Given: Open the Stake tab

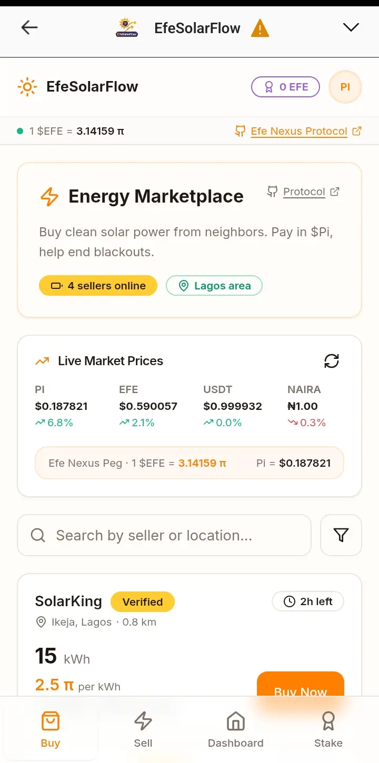Looking at the screenshot, I should 328,729.
